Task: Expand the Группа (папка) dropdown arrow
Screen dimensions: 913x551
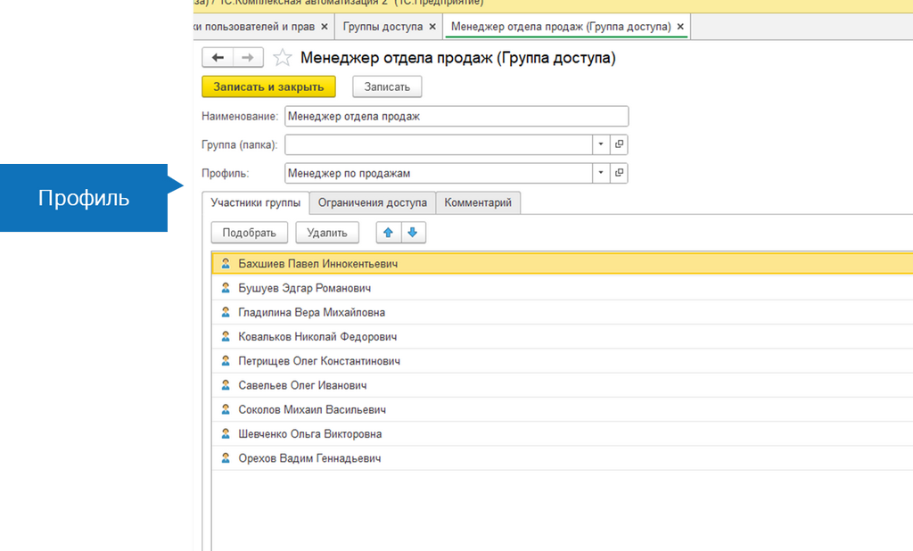Action: 601,144
